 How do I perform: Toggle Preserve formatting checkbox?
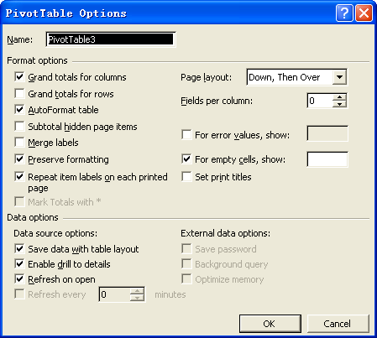tap(19, 159)
